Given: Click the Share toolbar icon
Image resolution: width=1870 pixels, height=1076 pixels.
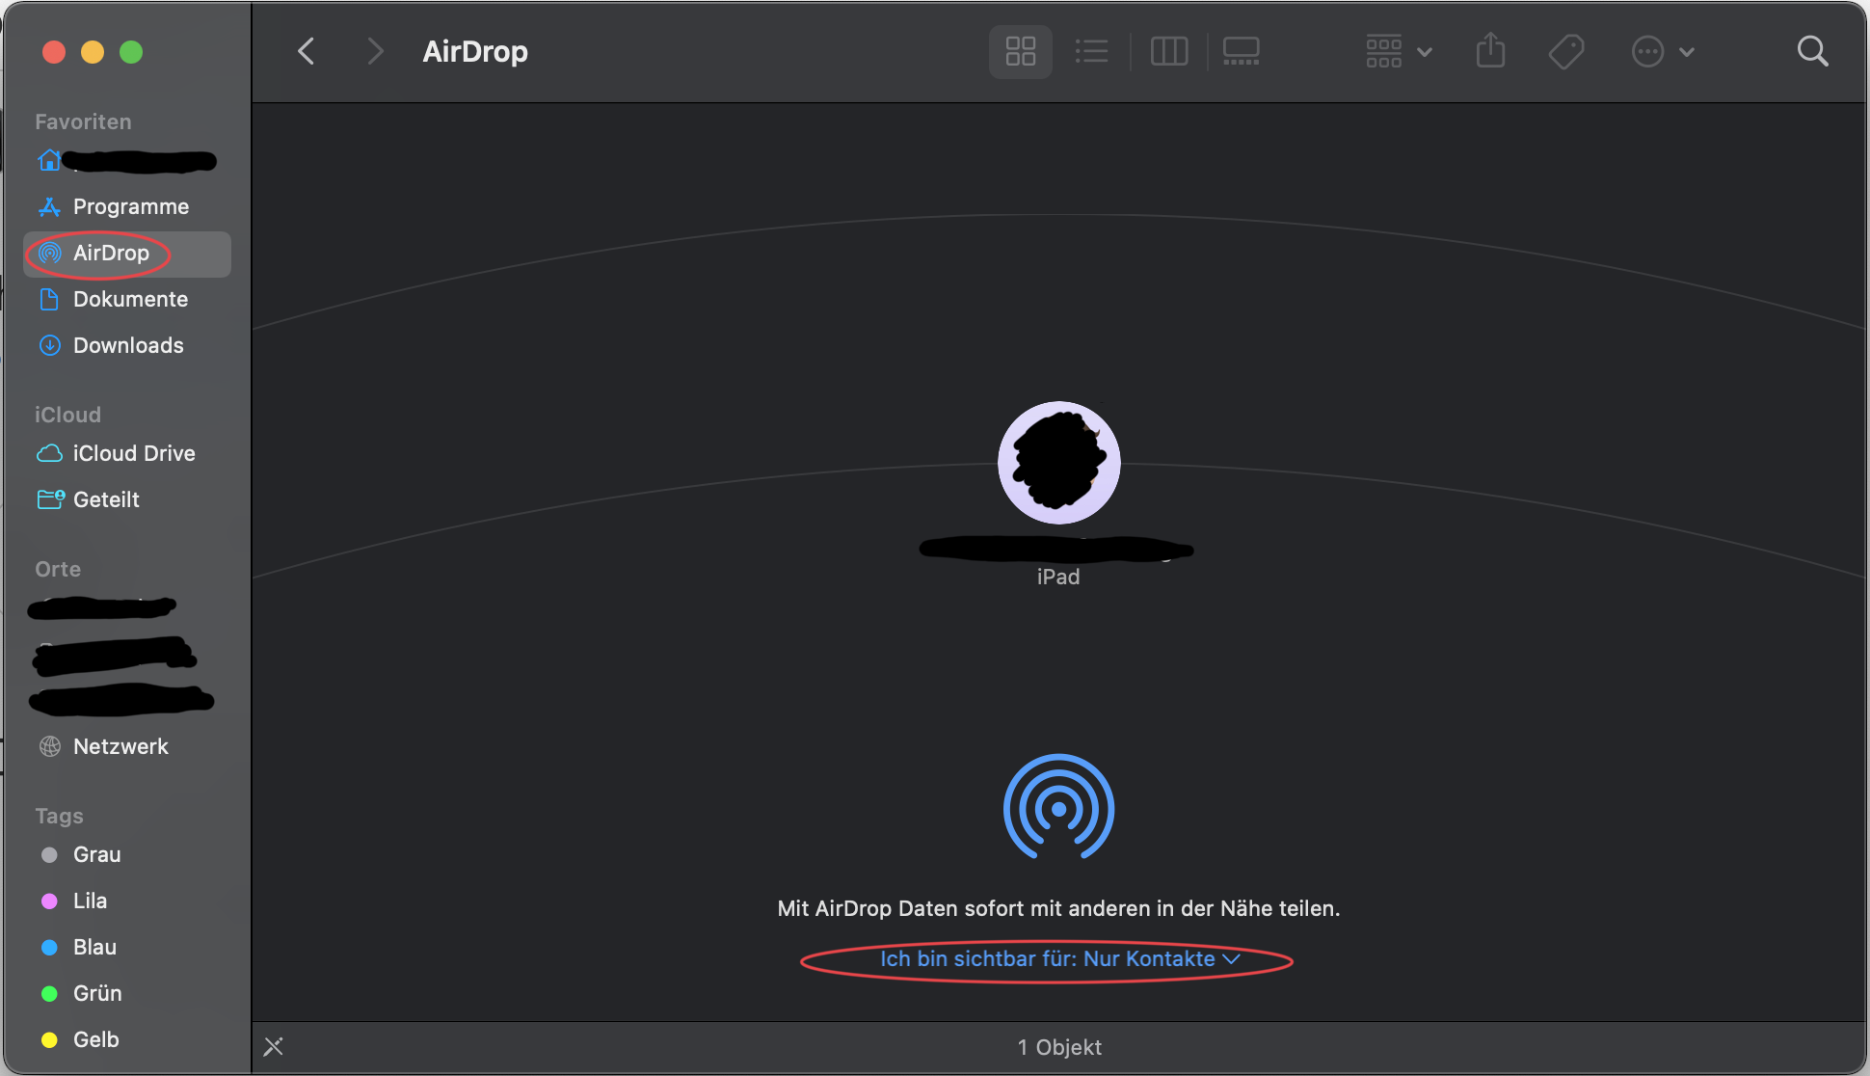Looking at the screenshot, I should tap(1490, 51).
